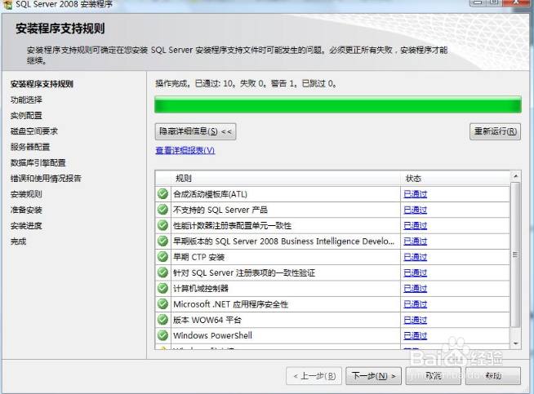Click the green check icon beside 合成活动模板库(ATL)

coord(162,194)
